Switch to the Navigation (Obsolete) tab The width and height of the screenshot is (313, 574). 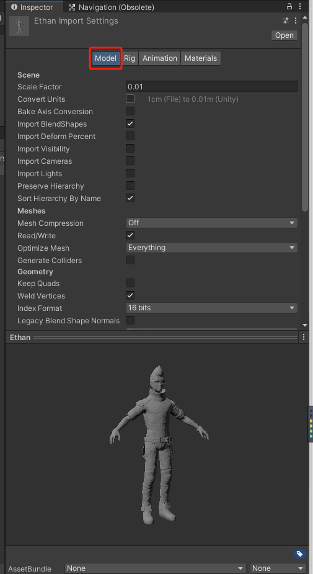click(x=113, y=7)
